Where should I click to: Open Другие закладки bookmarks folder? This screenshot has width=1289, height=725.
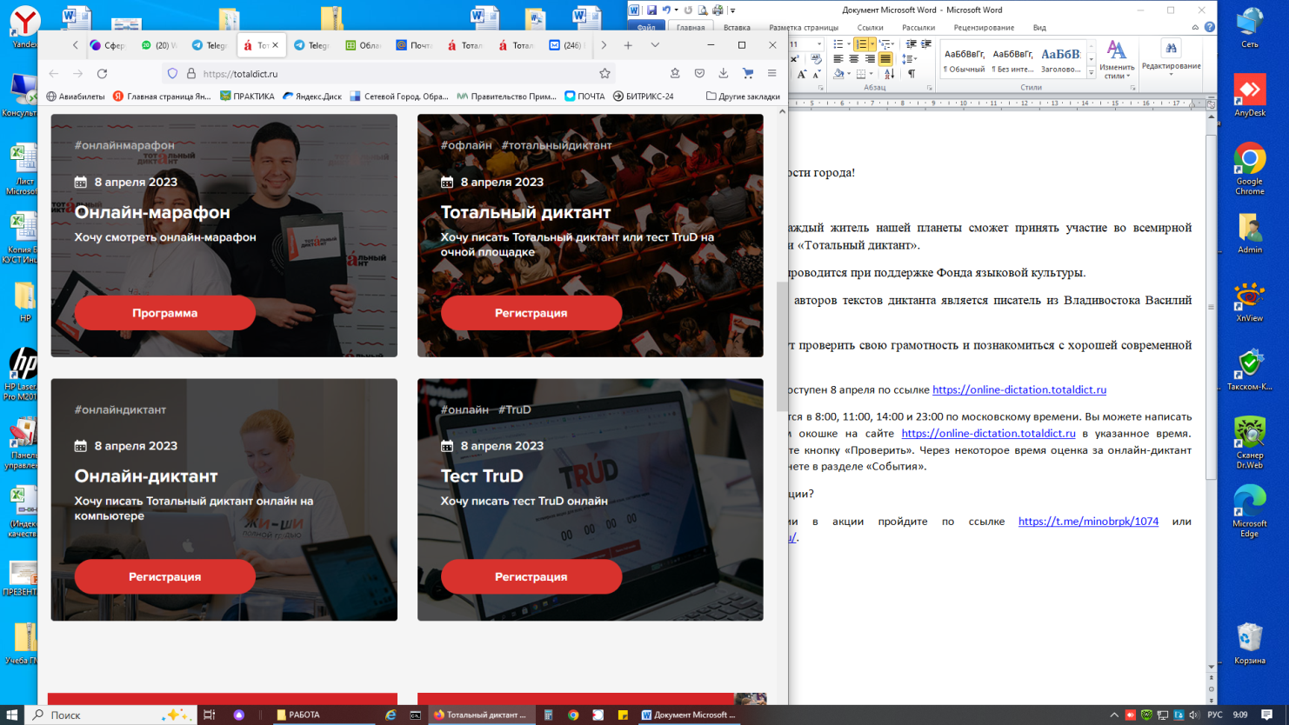[743, 96]
